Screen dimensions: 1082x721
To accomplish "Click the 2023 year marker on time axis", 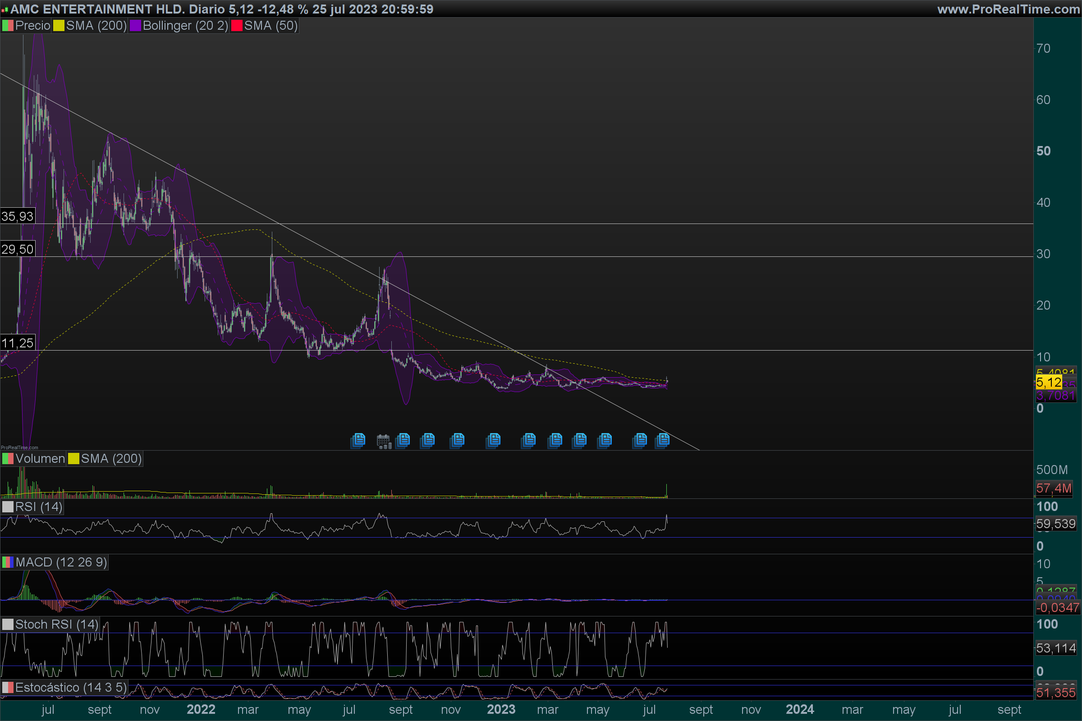I will (501, 709).
